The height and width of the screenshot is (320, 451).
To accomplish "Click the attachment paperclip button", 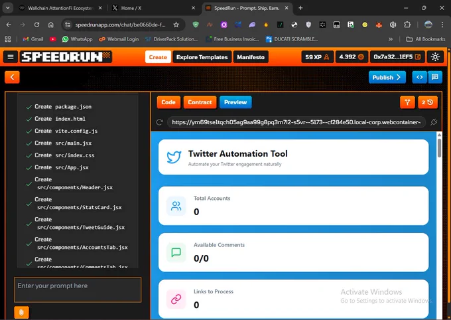I will 21,313.
